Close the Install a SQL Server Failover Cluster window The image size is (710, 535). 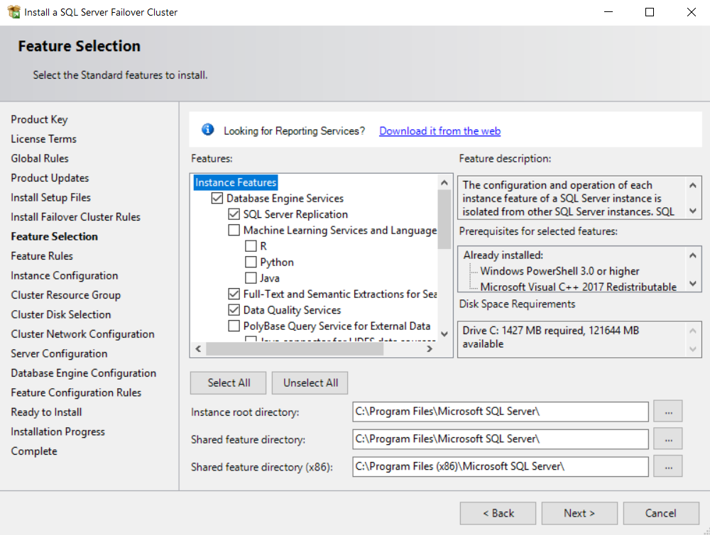(692, 12)
